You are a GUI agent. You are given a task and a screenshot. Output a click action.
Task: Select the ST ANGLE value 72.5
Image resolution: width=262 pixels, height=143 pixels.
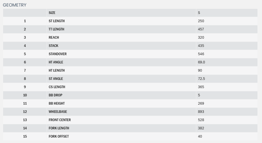click(x=201, y=79)
